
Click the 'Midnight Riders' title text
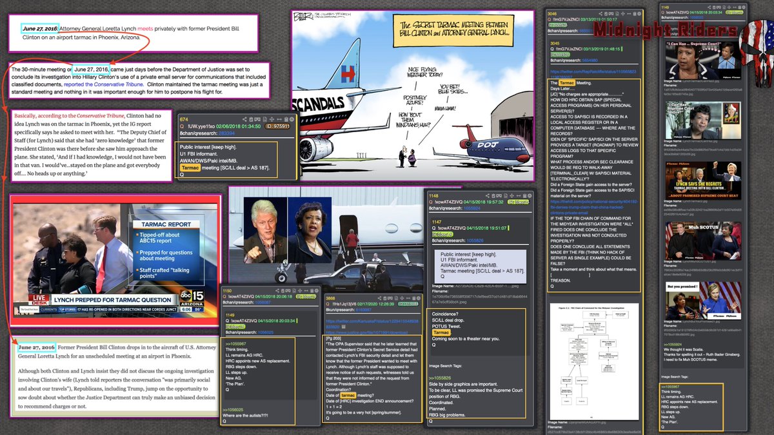tap(666, 30)
